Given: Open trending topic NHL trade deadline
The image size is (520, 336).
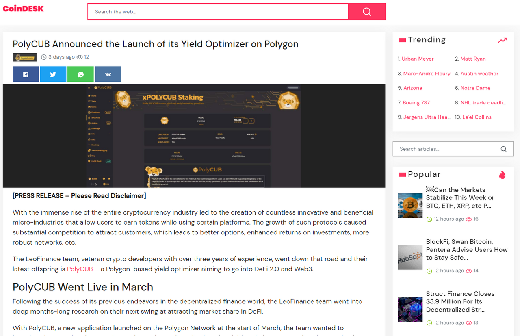Looking at the screenshot, I should [x=483, y=103].
